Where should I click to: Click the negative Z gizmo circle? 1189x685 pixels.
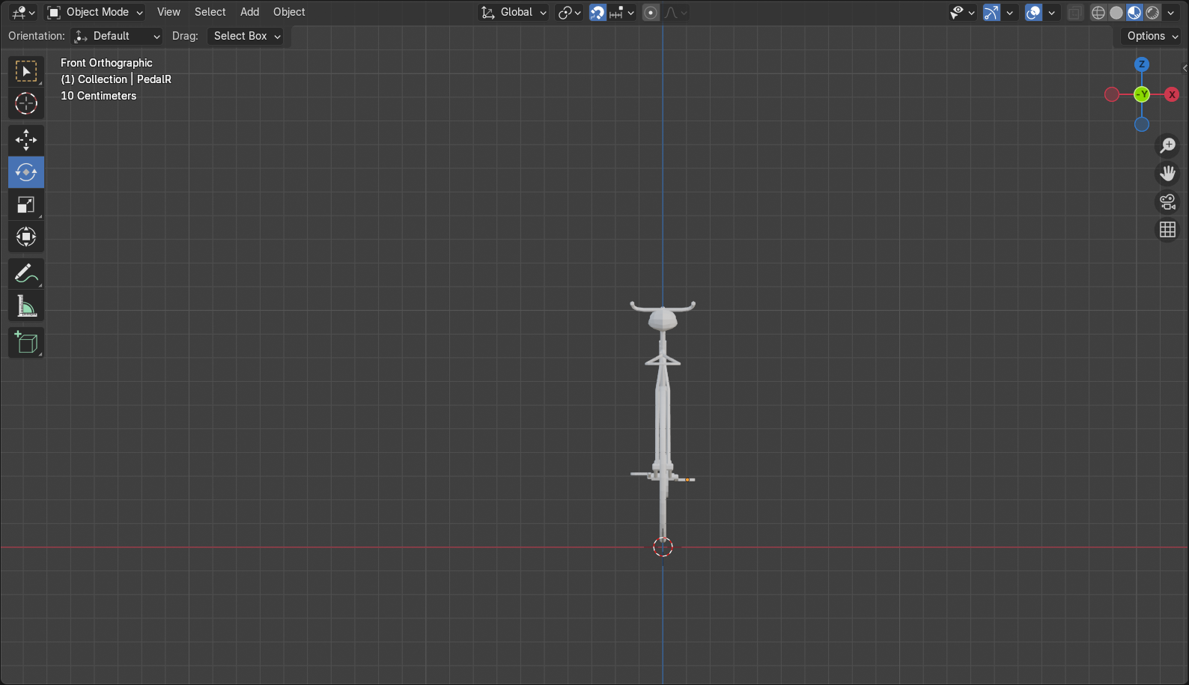tap(1142, 124)
